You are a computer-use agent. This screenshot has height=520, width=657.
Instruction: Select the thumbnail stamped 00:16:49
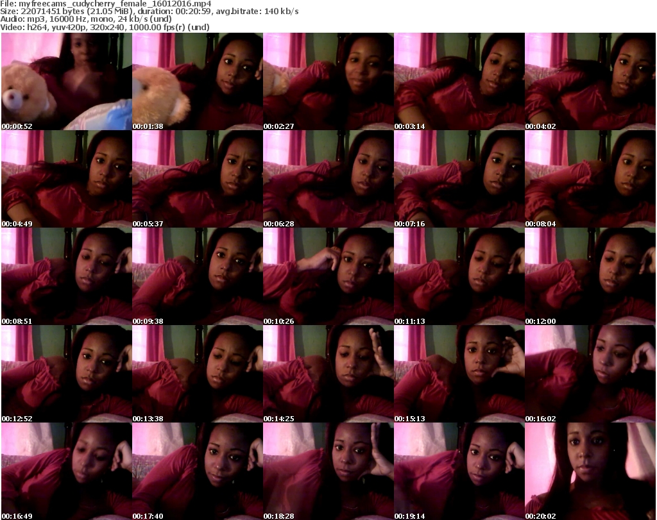[67, 471]
